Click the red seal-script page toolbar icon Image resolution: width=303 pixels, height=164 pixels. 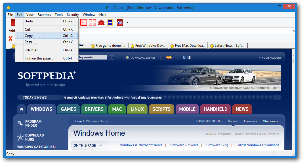pyautogui.click(x=84, y=22)
